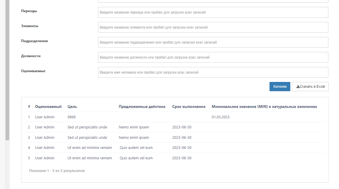Click Nemo enim ipsam in row 2
Screen dimensions: 339x189
point(134,127)
